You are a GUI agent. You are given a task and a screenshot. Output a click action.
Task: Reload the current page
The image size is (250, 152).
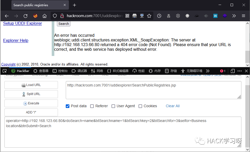[25, 16]
